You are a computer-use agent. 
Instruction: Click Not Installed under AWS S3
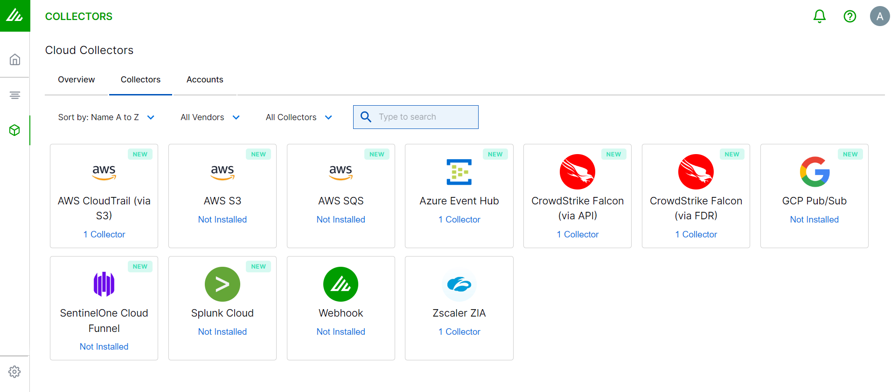tap(223, 219)
